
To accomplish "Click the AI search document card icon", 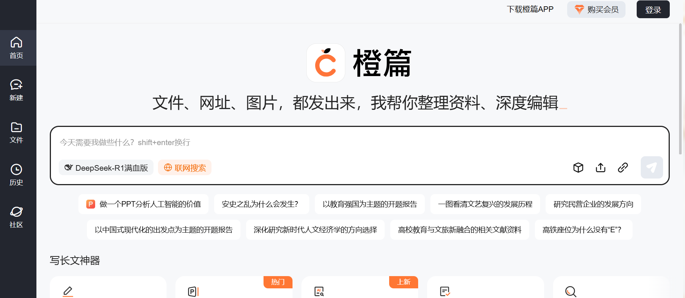I will (x=319, y=292).
